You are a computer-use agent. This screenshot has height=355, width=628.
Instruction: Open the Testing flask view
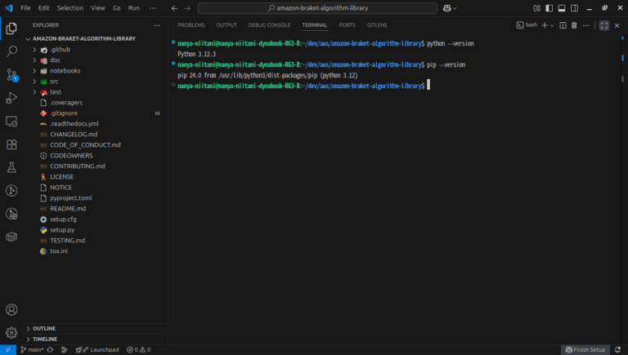click(x=11, y=167)
